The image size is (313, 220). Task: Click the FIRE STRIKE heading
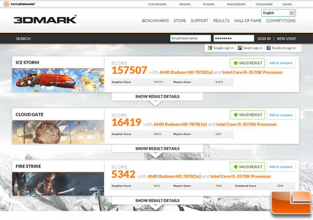(28, 166)
